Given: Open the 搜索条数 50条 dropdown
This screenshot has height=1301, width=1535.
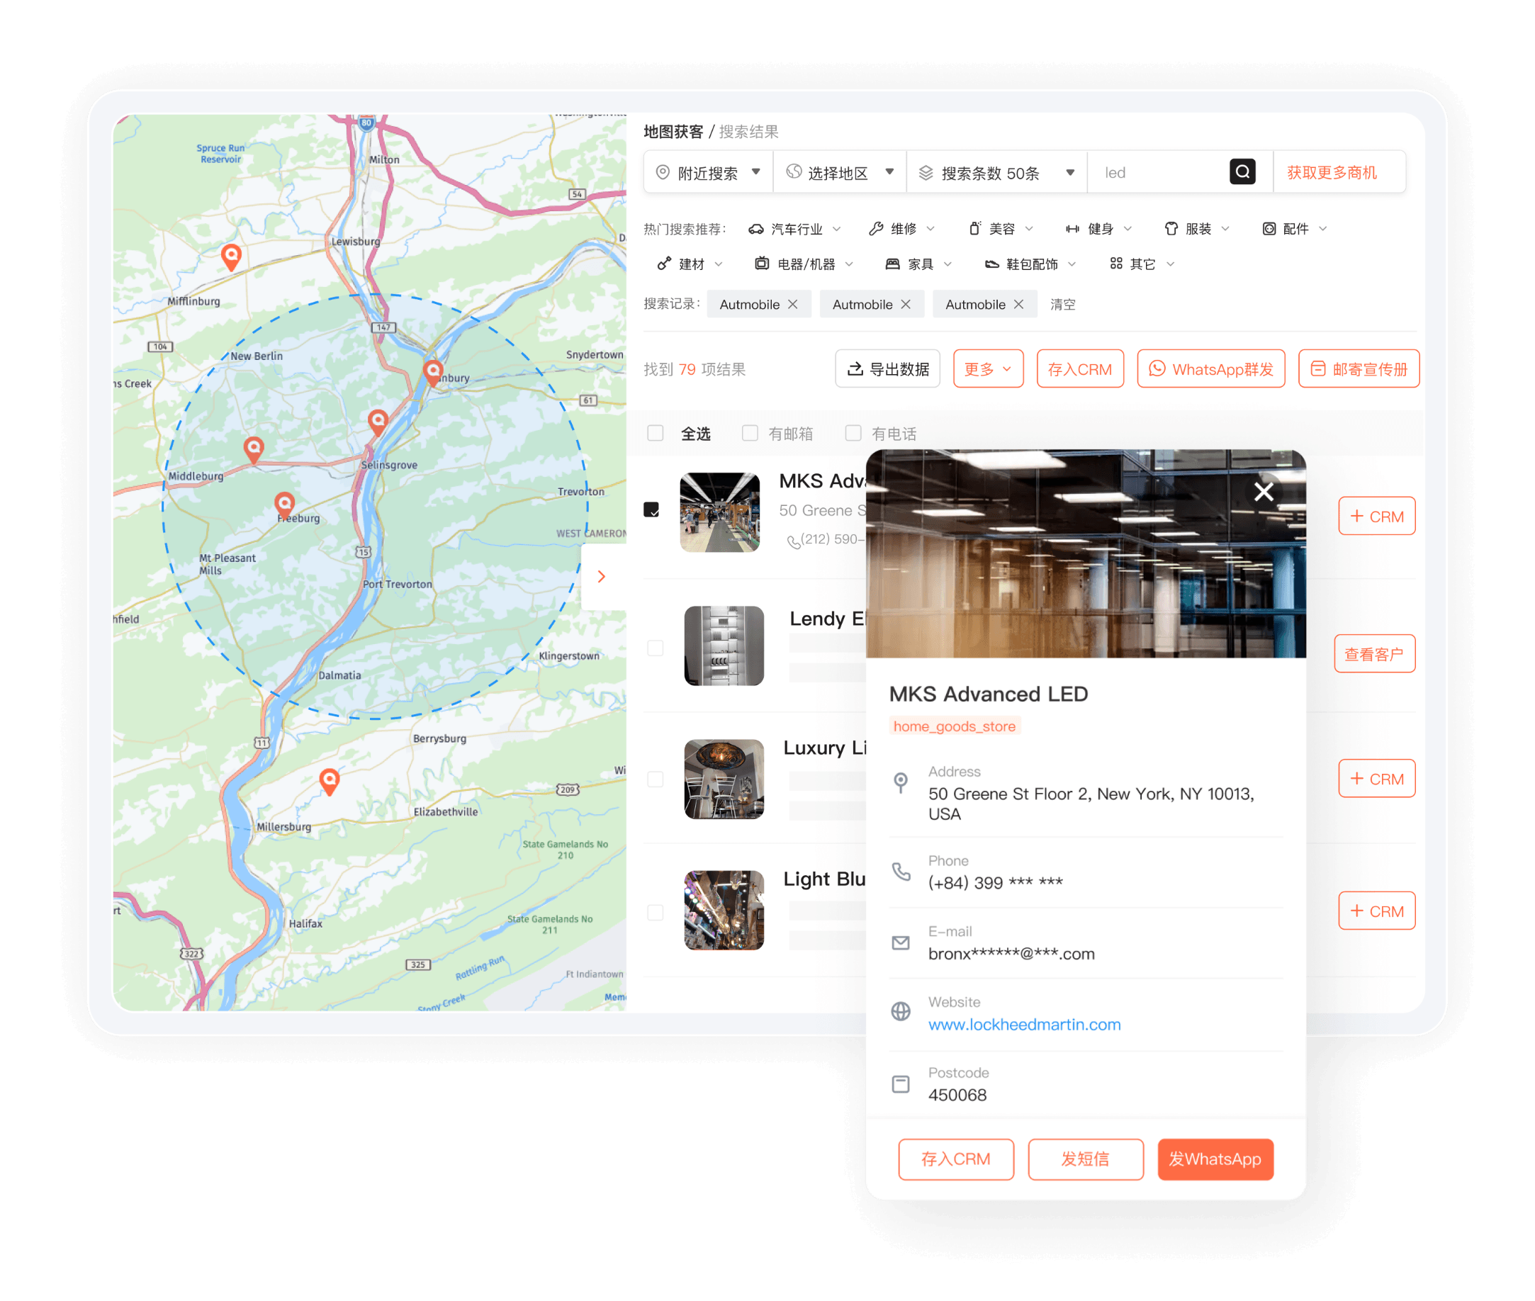Looking at the screenshot, I should pyautogui.click(x=996, y=173).
